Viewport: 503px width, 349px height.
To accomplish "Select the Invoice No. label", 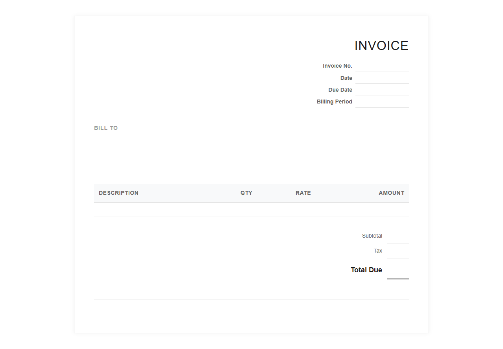I will (x=337, y=66).
